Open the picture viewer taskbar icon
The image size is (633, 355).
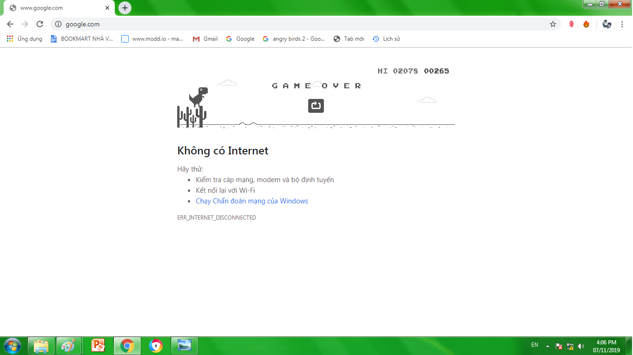coord(185,346)
